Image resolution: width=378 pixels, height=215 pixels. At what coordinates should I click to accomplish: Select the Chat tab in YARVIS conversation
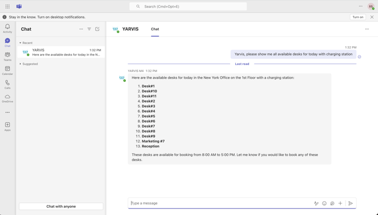click(155, 29)
